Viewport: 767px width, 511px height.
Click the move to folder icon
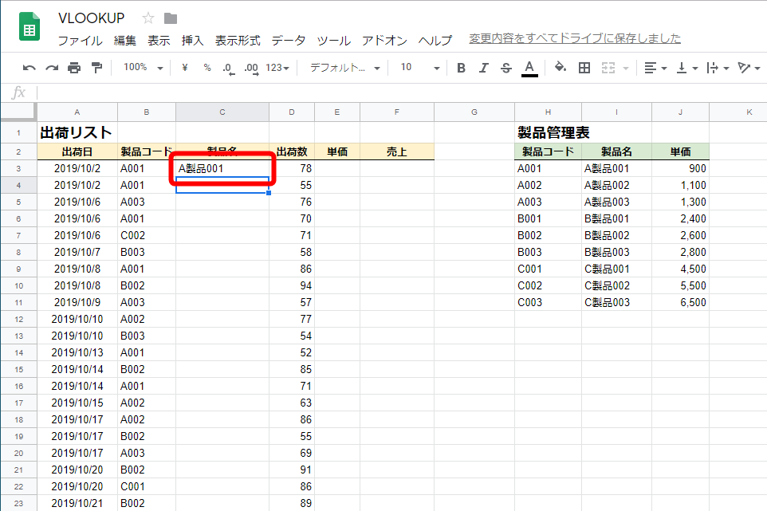click(171, 18)
